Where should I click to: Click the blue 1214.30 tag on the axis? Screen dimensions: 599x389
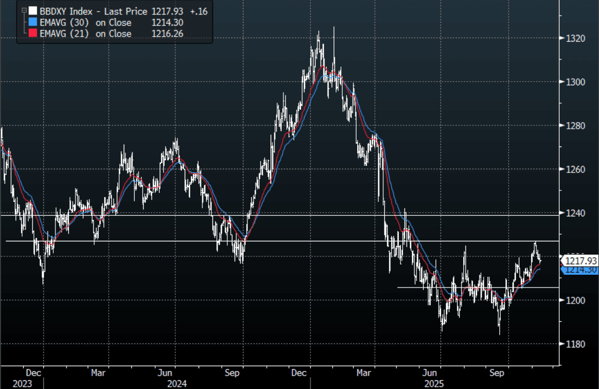click(581, 270)
